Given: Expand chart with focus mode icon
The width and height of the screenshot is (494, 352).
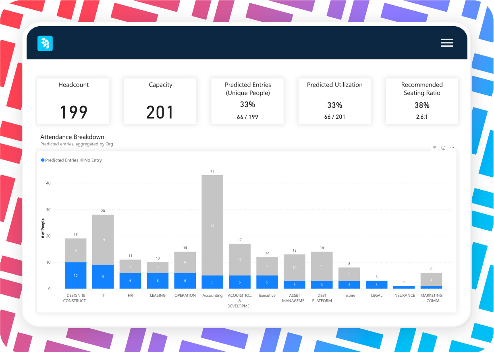Looking at the screenshot, I should 443,148.
